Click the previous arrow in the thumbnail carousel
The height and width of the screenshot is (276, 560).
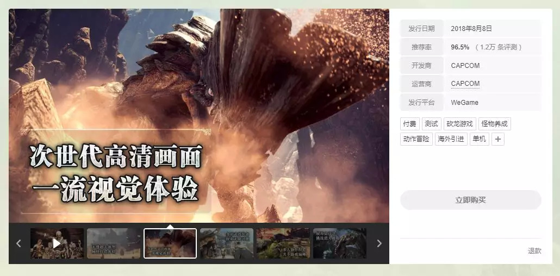point(18,243)
